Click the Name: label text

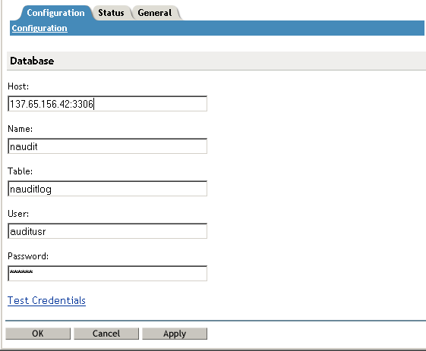pos(20,129)
